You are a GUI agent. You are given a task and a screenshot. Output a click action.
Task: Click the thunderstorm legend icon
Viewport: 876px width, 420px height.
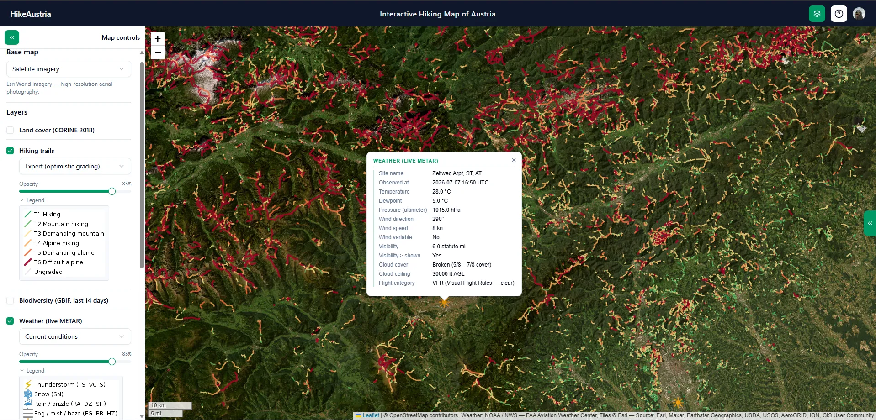coord(28,384)
